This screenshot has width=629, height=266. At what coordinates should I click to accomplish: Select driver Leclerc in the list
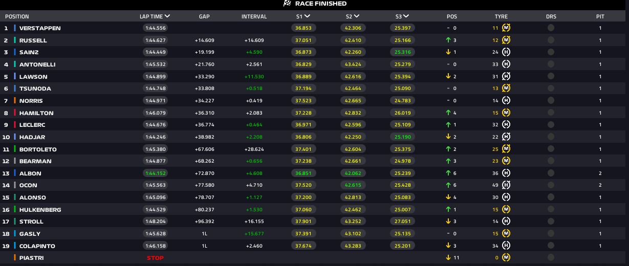click(33, 125)
